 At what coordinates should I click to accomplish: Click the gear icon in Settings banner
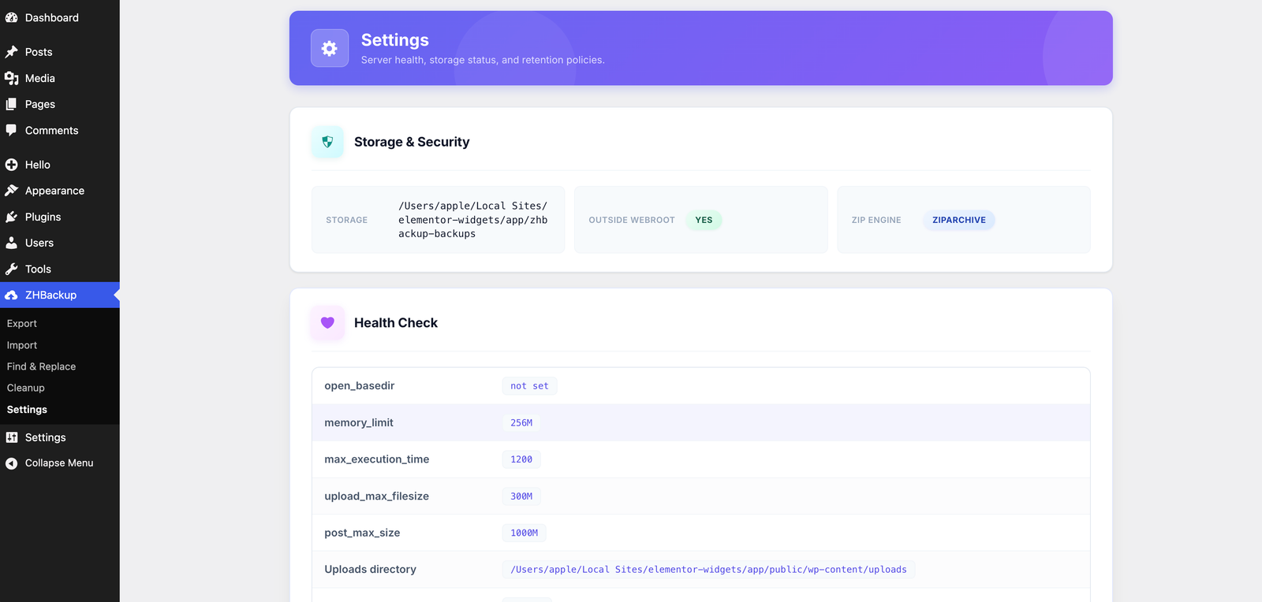(330, 48)
